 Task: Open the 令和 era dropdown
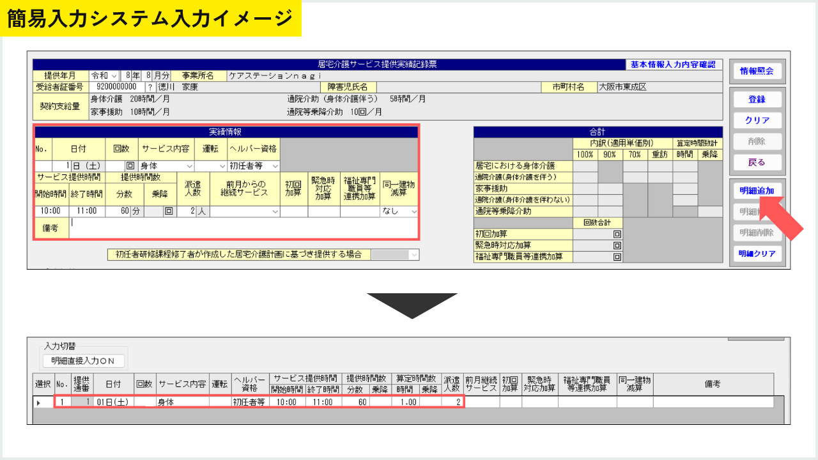pos(105,75)
